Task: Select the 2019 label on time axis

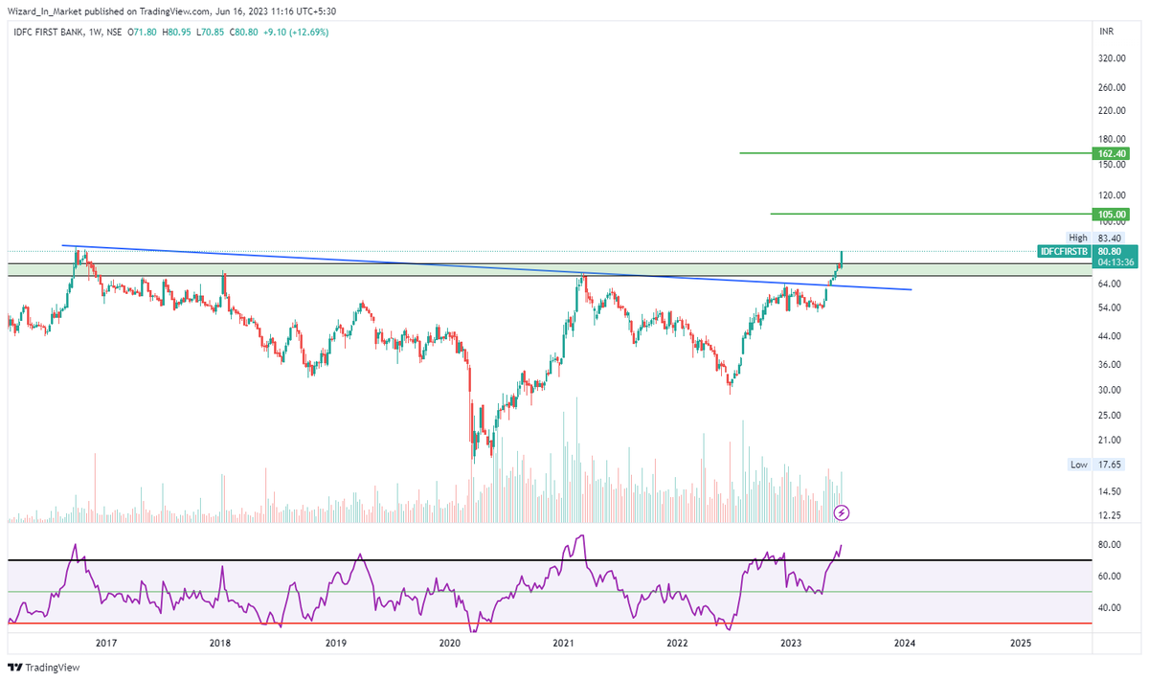Action: pyautogui.click(x=334, y=644)
